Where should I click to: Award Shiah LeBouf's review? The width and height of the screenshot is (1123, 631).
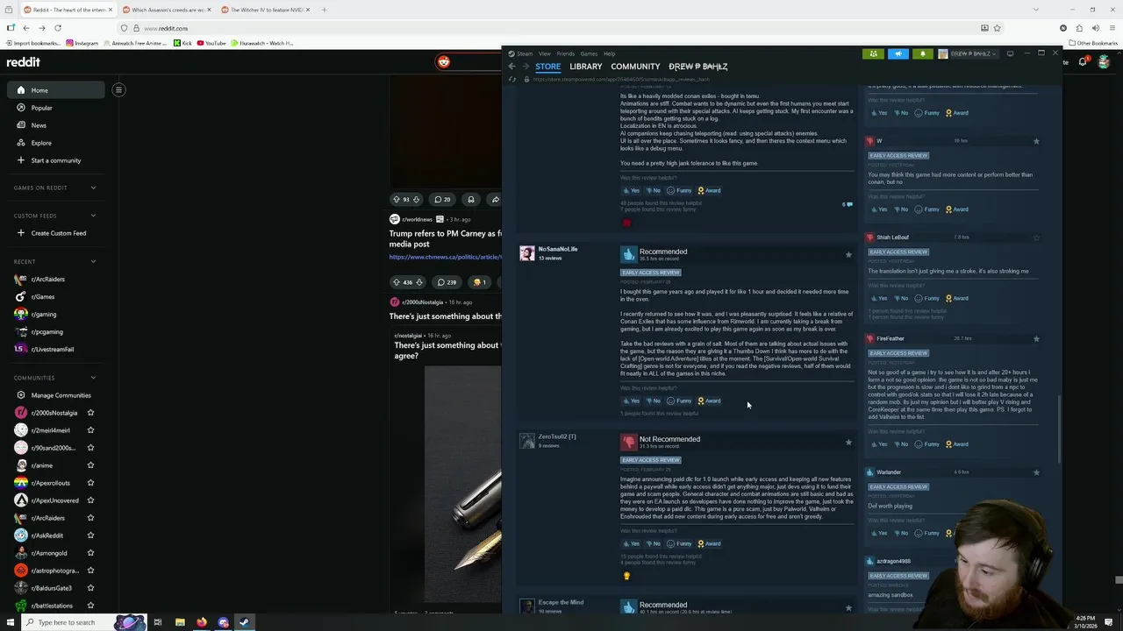[x=956, y=298]
